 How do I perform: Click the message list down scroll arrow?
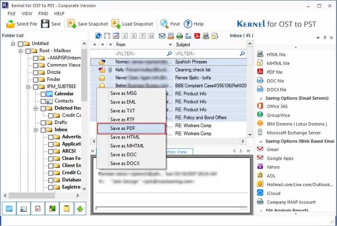pos(250,135)
